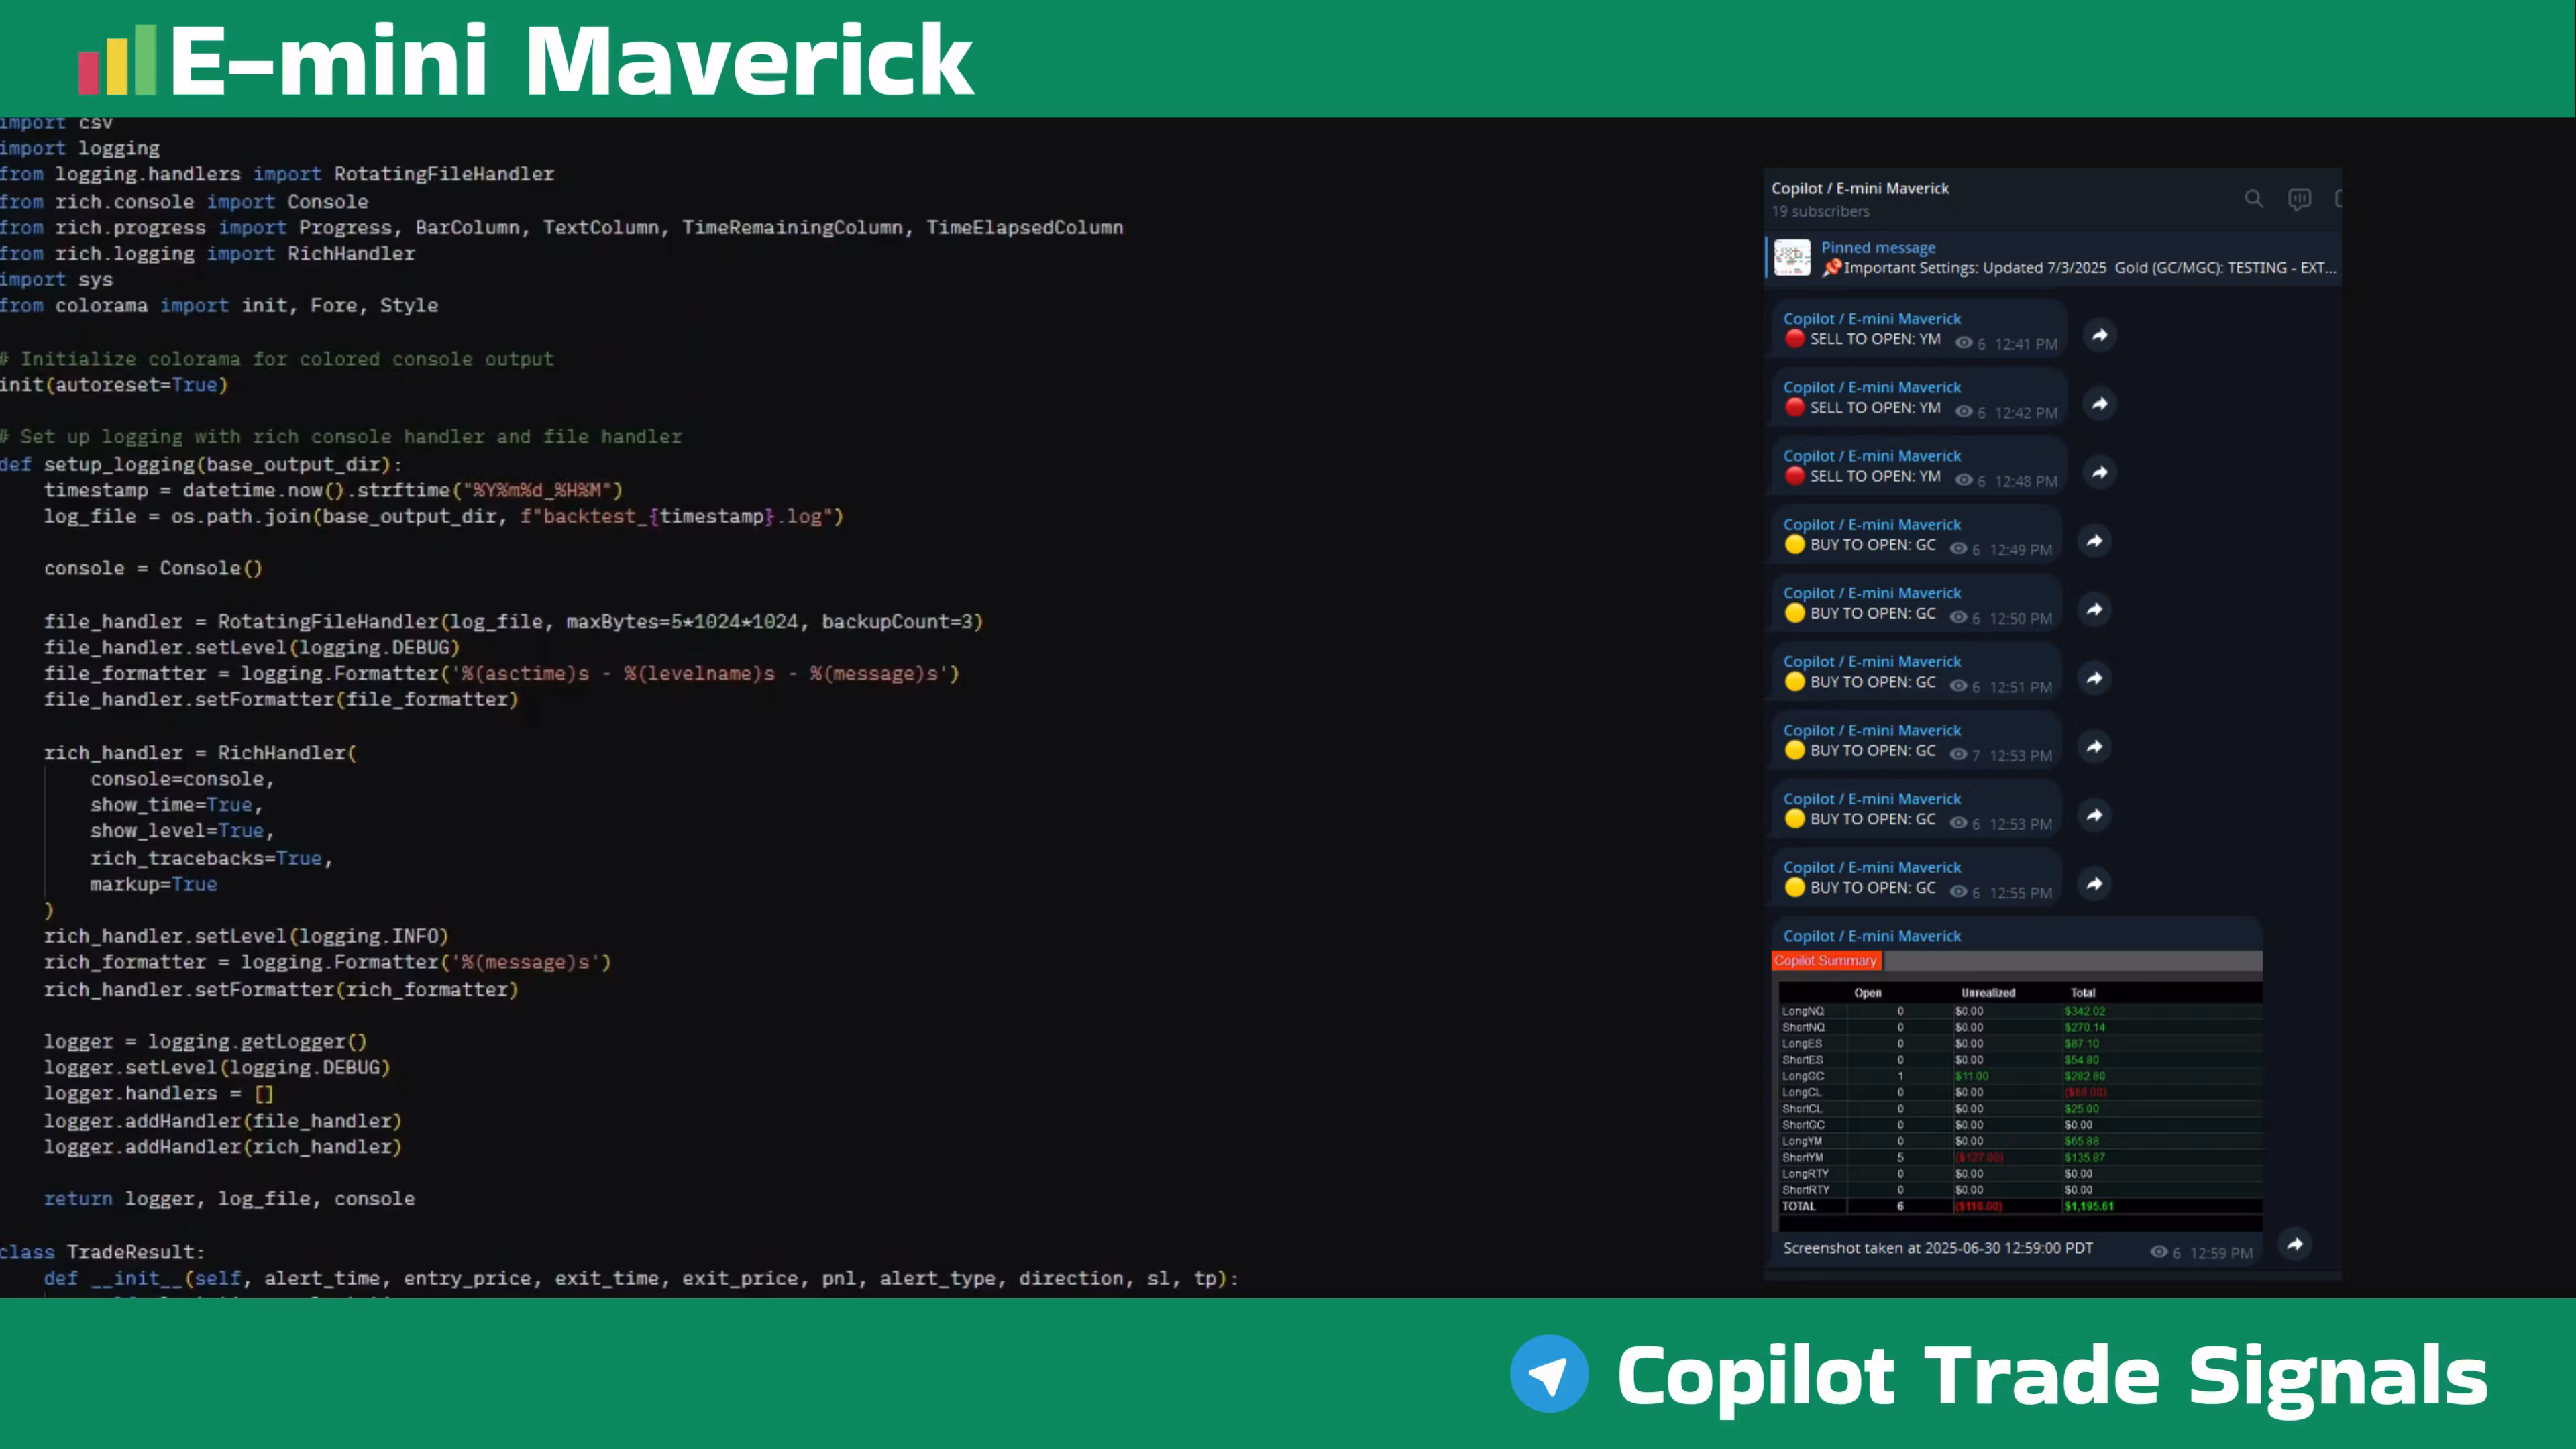Click the Copilot Summary header bar
Viewport: 2576px width, 1449px height.
point(1826,960)
